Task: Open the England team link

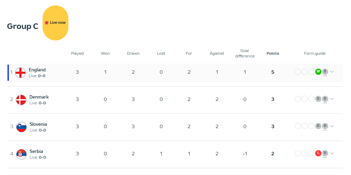Action: 37,70
